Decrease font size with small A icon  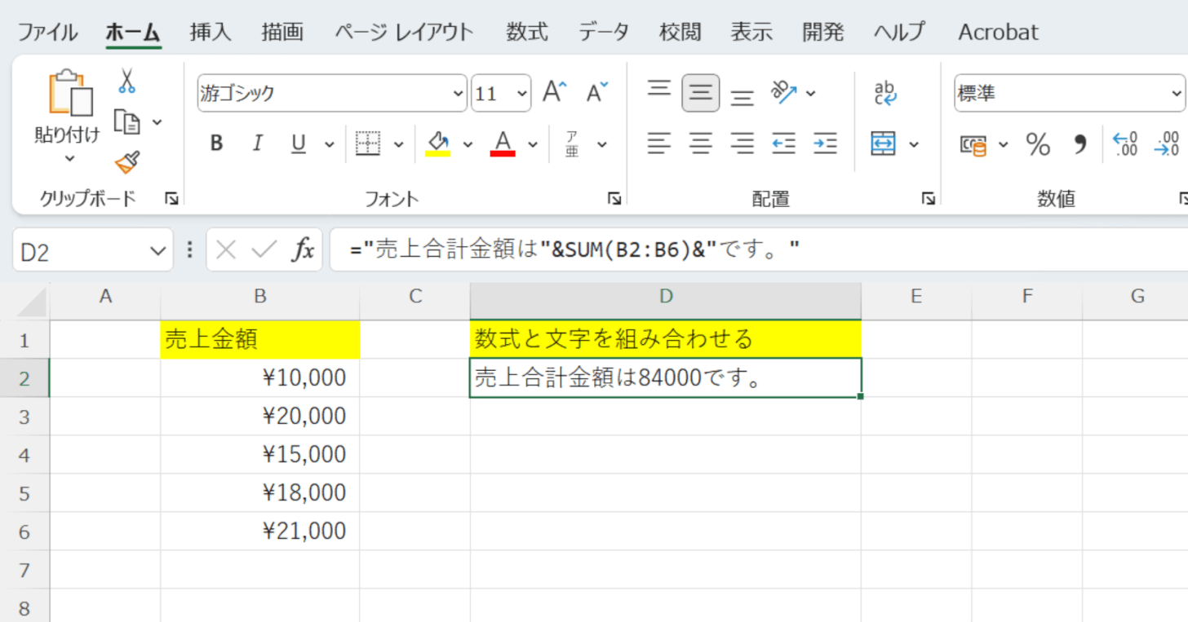(597, 93)
